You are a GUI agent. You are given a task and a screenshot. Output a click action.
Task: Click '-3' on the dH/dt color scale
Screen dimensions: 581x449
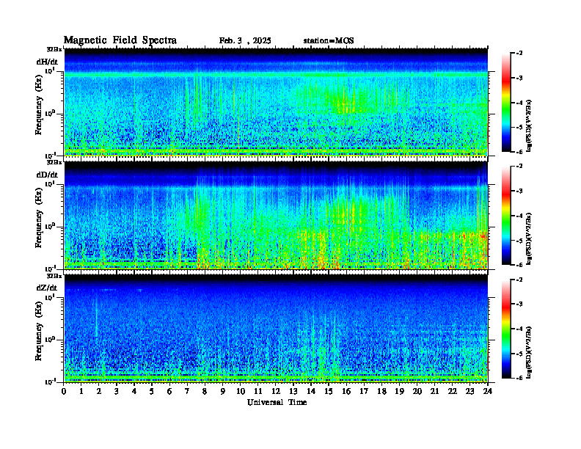tap(519, 79)
